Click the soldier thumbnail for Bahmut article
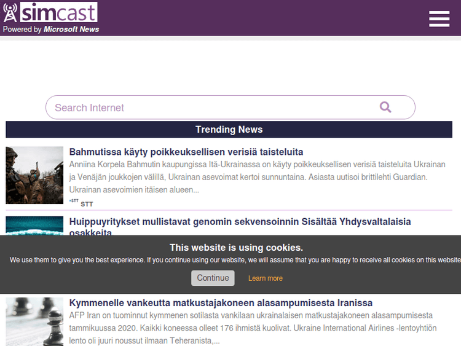 pyautogui.click(x=34, y=175)
